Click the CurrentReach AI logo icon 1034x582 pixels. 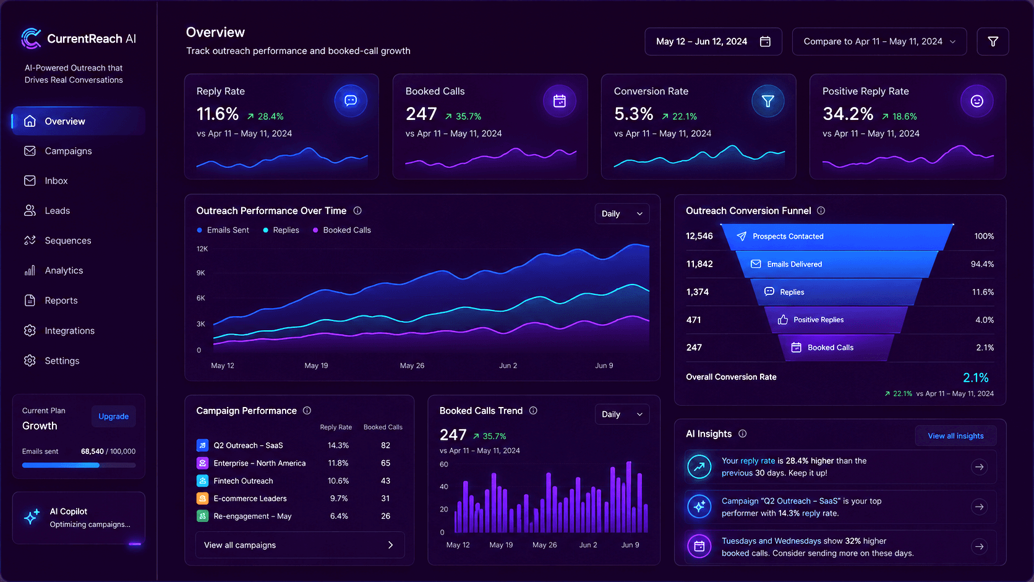point(31,38)
